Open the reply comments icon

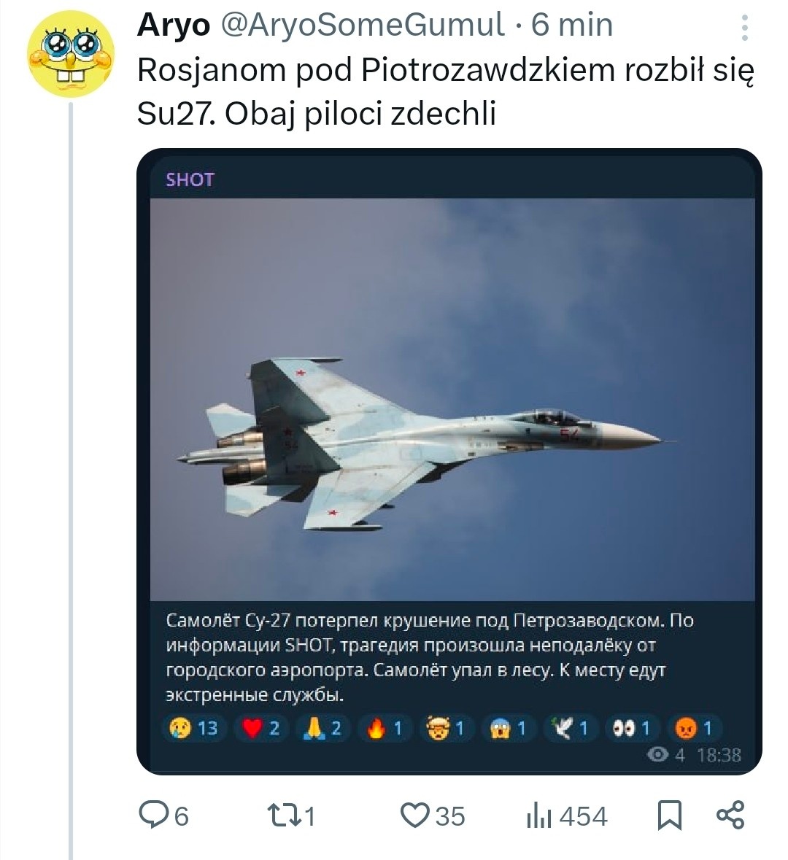[154, 815]
